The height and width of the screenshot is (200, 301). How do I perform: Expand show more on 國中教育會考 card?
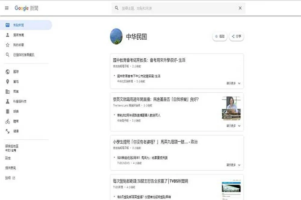[x=234, y=83]
